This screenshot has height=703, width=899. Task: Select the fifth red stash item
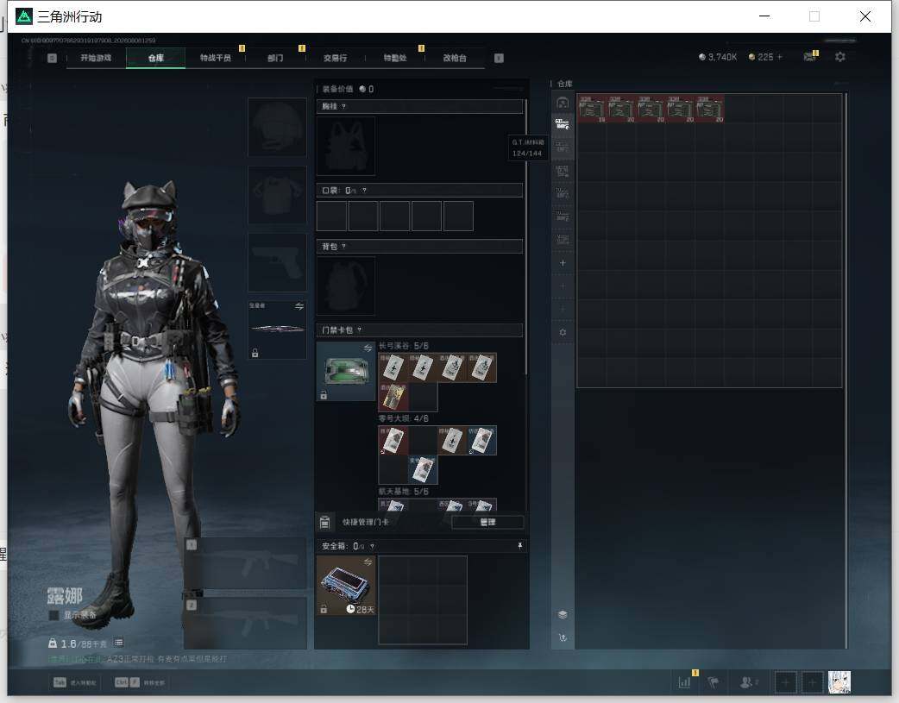click(x=710, y=109)
